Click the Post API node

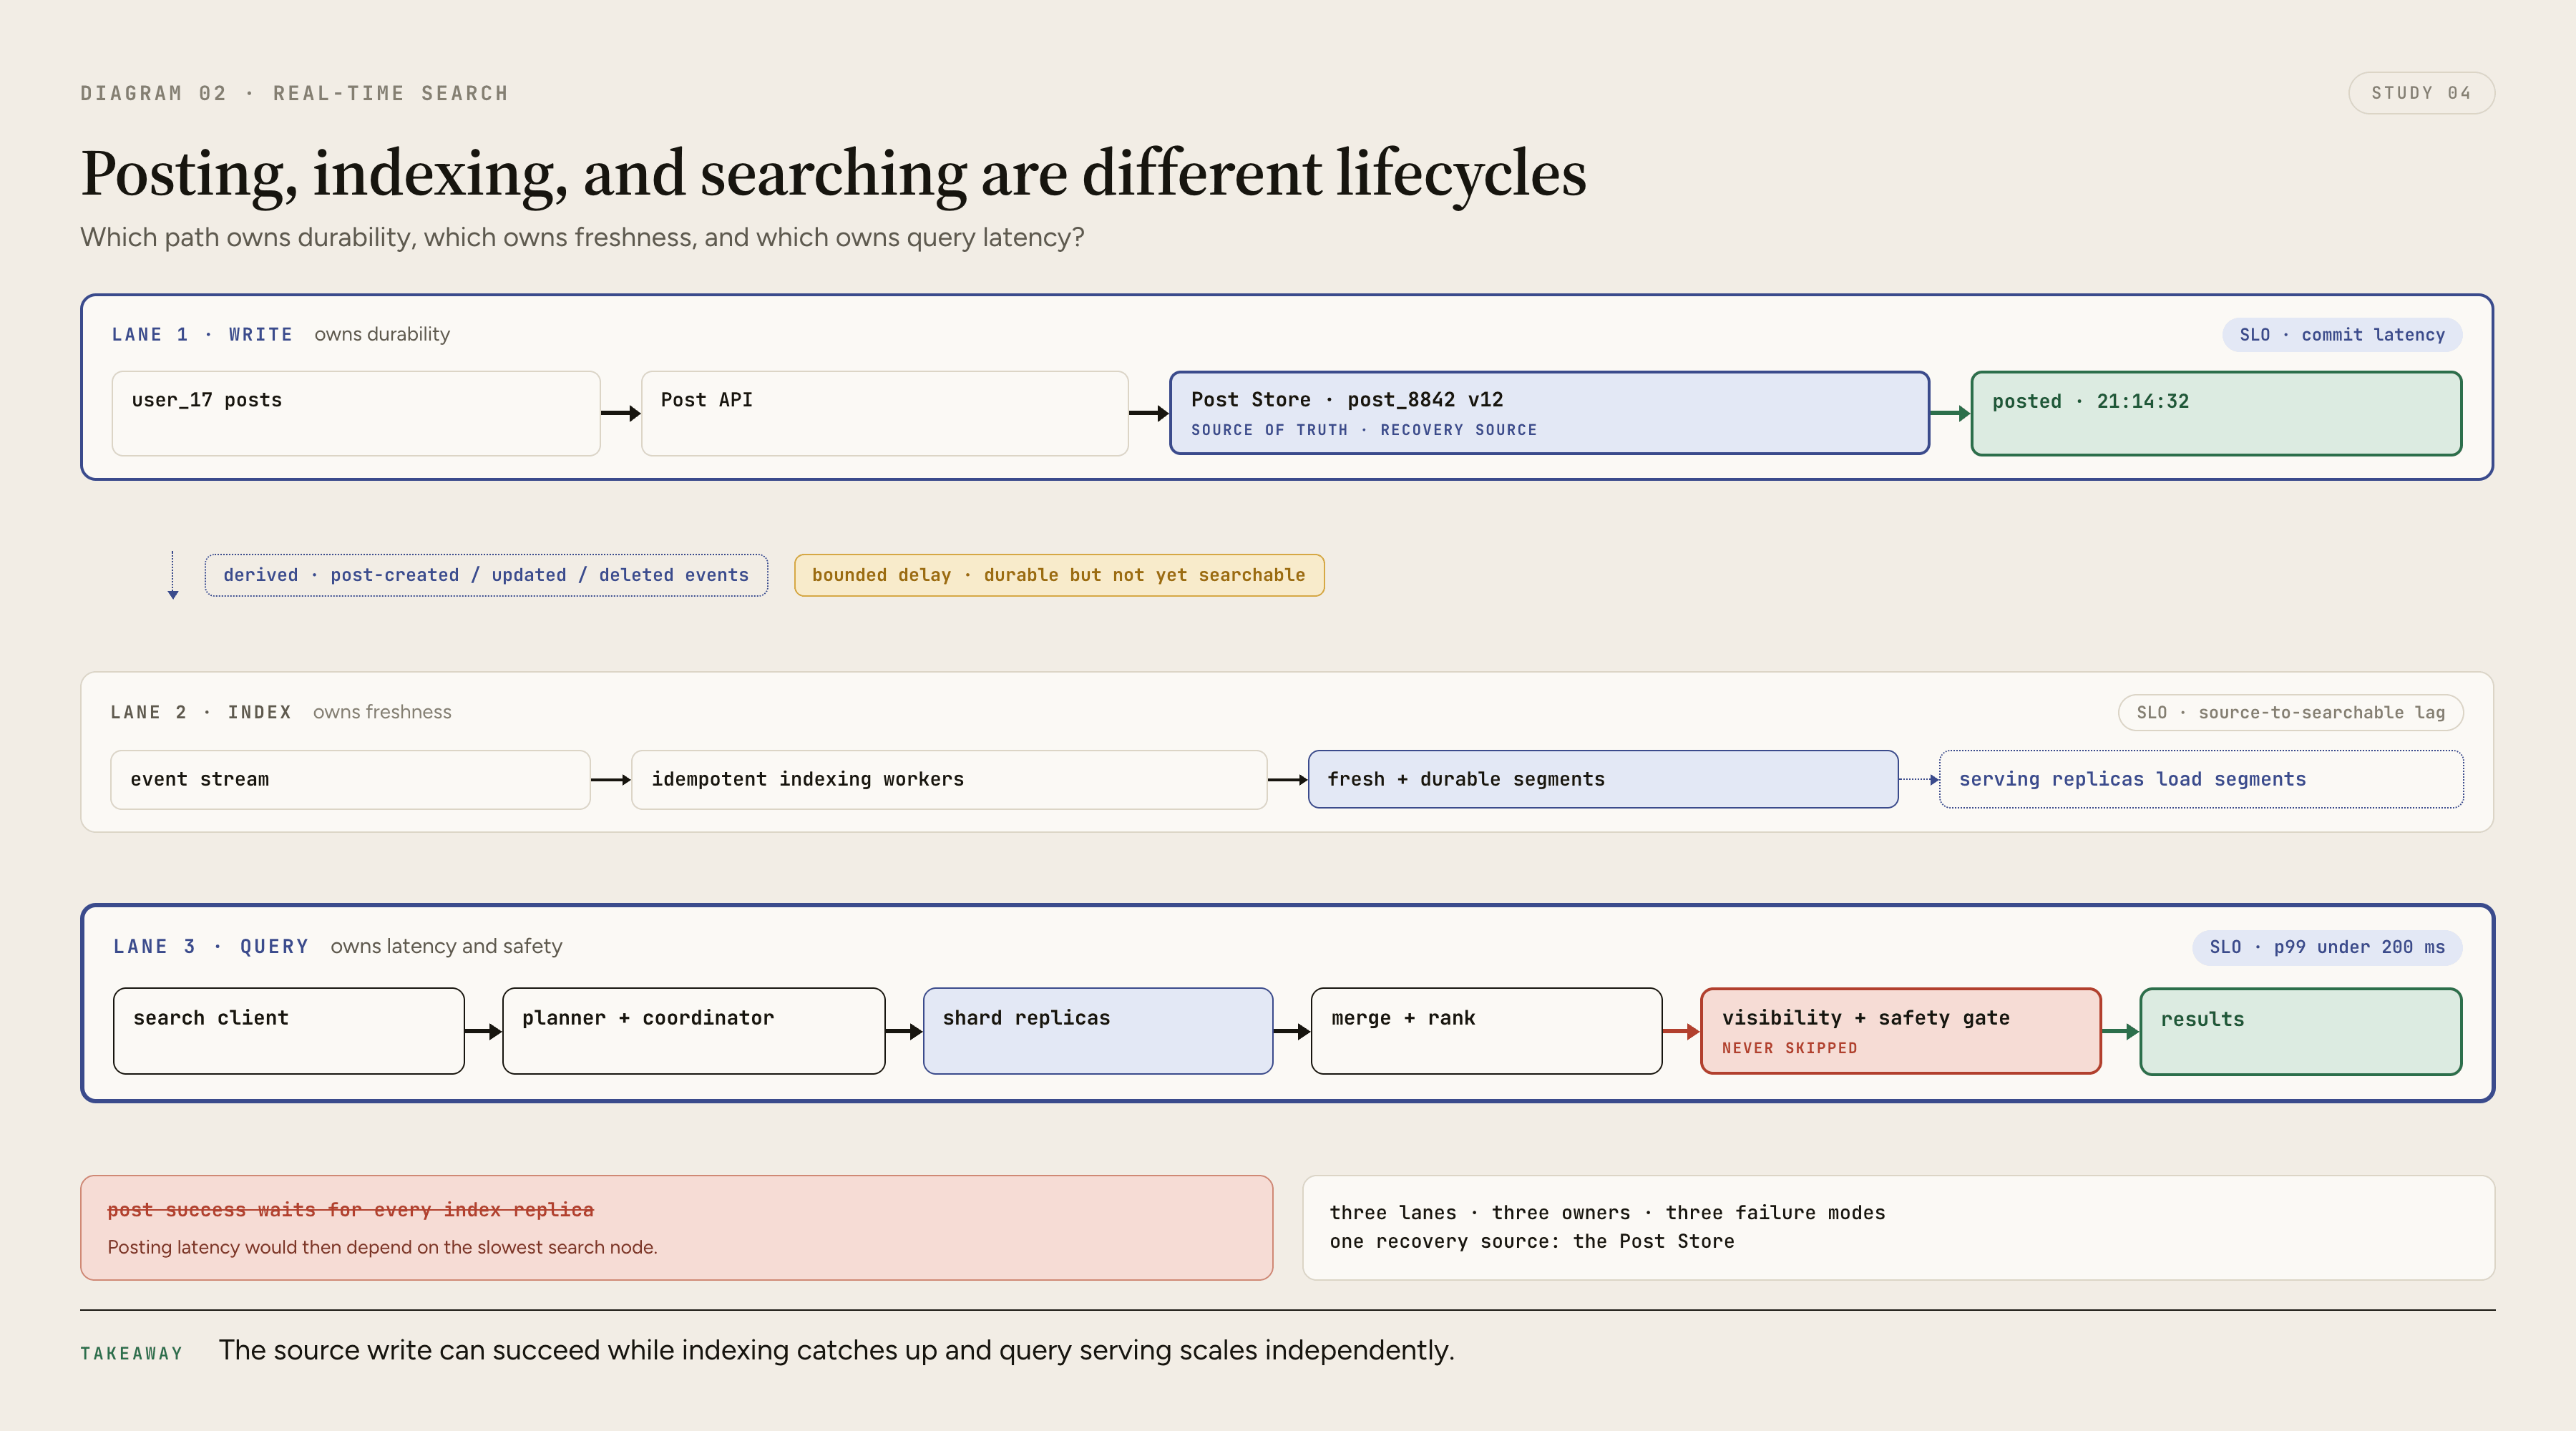coord(885,413)
